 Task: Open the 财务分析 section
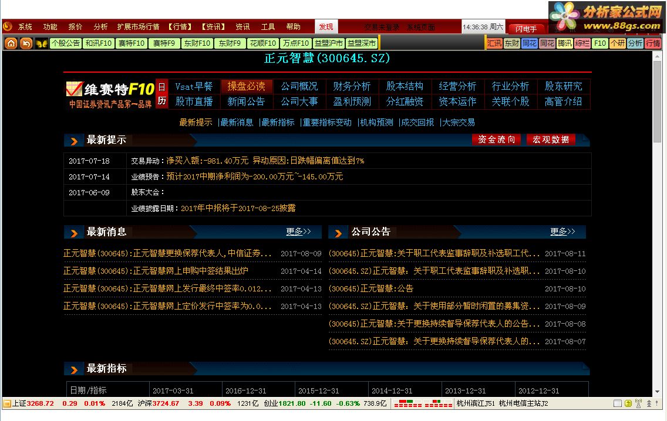click(352, 86)
